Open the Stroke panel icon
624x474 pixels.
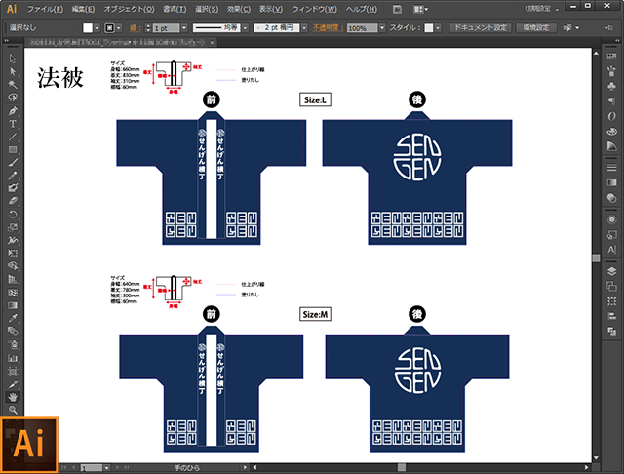coord(611,168)
